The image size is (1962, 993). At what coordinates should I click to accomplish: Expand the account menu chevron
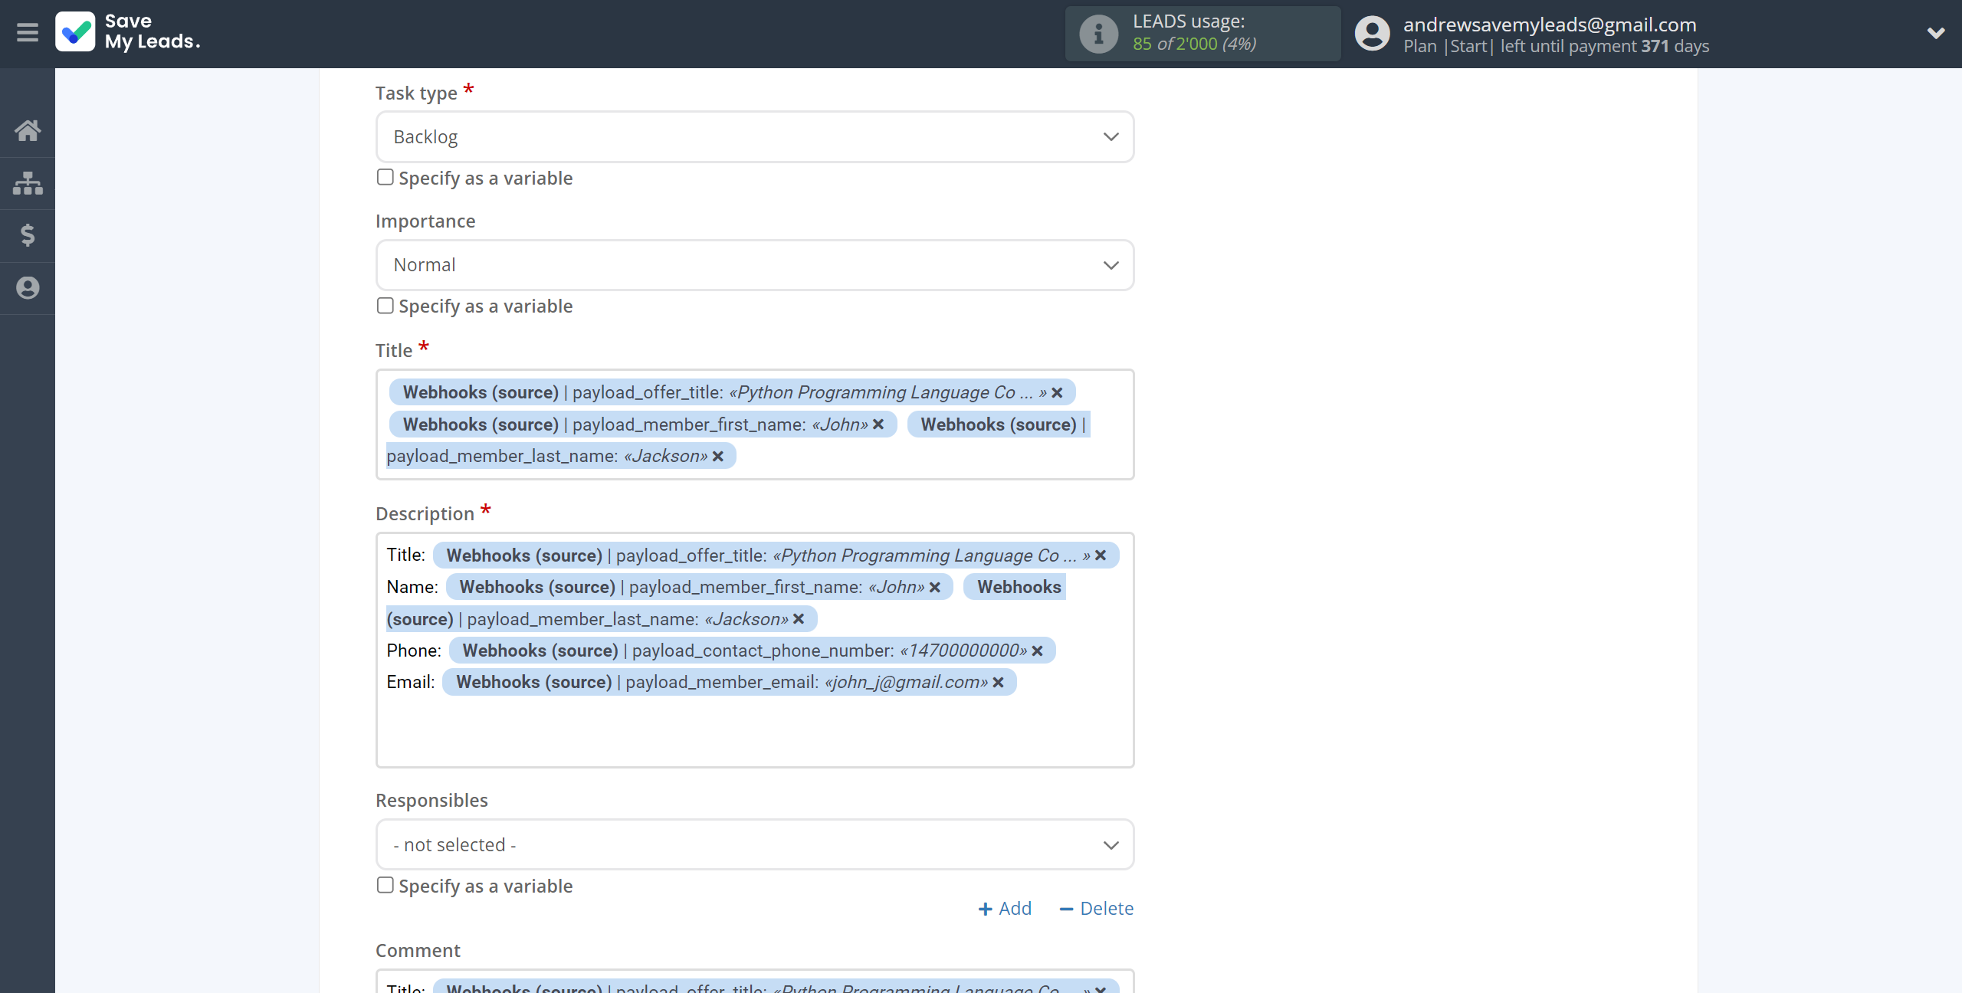click(x=1936, y=33)
